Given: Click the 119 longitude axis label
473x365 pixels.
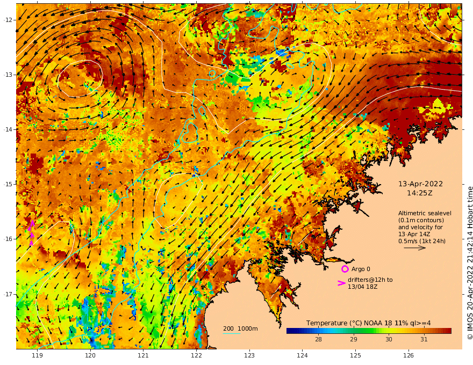Looking at the screenshot, I should coord(37,355).
